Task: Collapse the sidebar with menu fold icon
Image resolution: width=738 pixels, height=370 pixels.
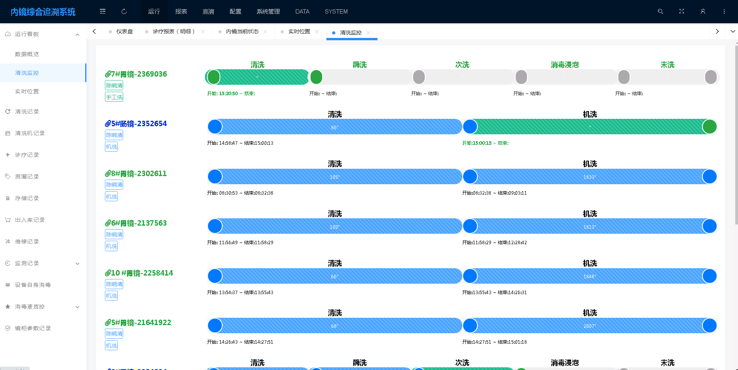Action: click(x=103, y=12)
